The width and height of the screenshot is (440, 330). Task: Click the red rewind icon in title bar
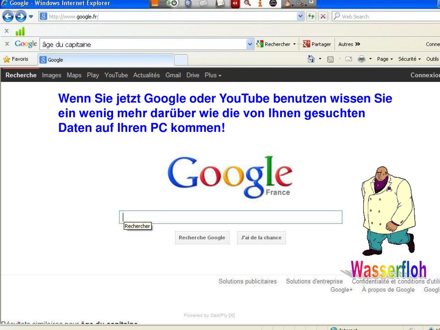pyautogui.click(x=235, y=3)
